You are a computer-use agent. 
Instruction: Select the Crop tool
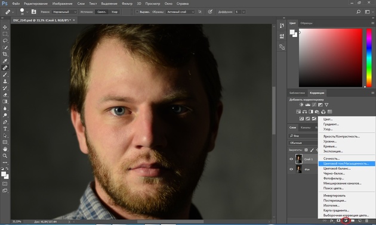pyautogui.click(x=5, y=54)
